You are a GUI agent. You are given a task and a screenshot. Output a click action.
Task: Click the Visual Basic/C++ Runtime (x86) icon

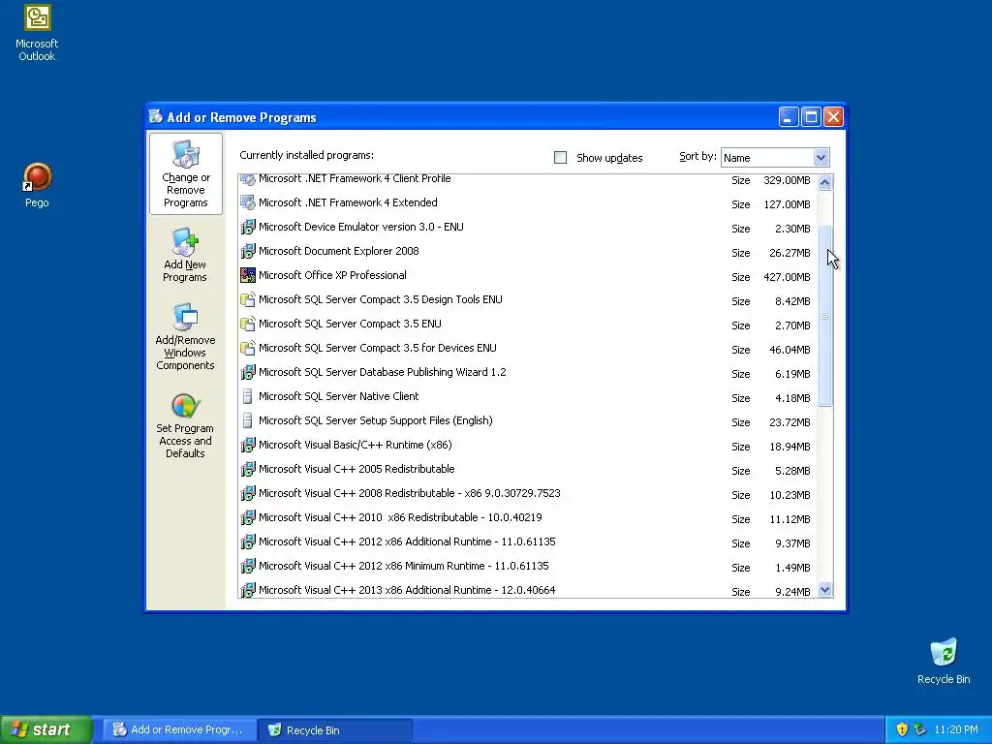pyautogui.click(x=248, y=446)
